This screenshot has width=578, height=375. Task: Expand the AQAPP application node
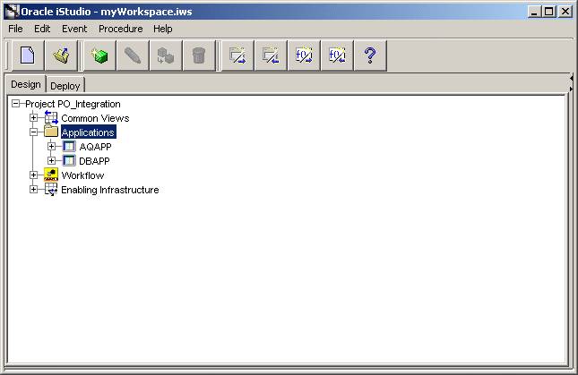[52, 147]
